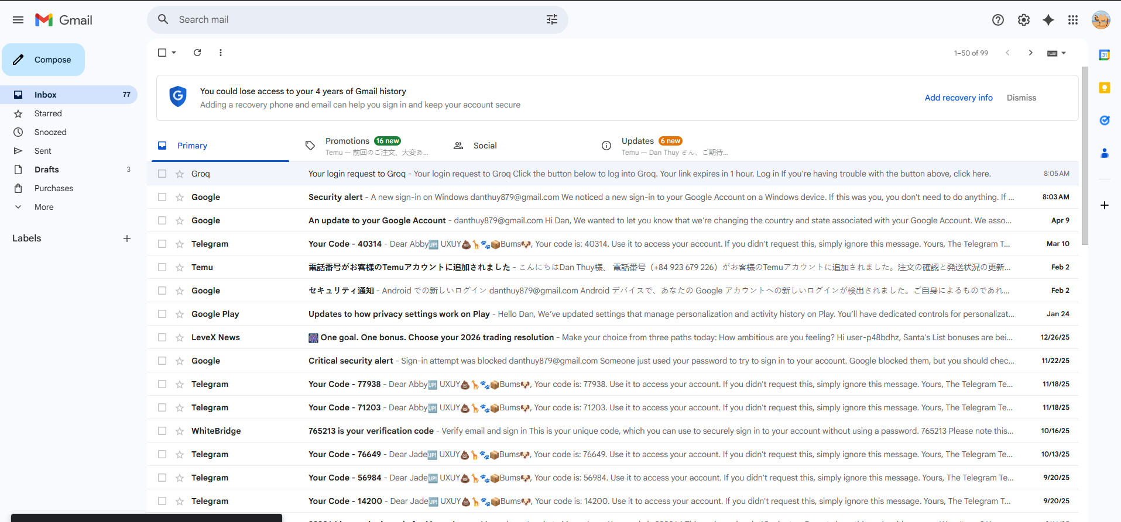The image size is (1121, 522).
Task: Star the LeveX News email
Action: 180,337
